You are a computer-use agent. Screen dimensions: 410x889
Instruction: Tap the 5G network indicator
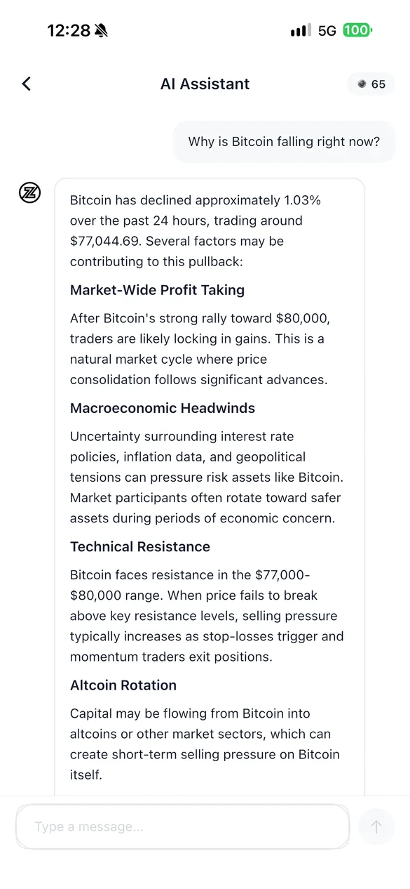coord(327,30)
